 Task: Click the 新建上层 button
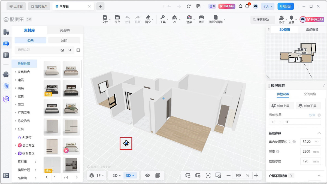pyautogui.click(x=281, y=106)
